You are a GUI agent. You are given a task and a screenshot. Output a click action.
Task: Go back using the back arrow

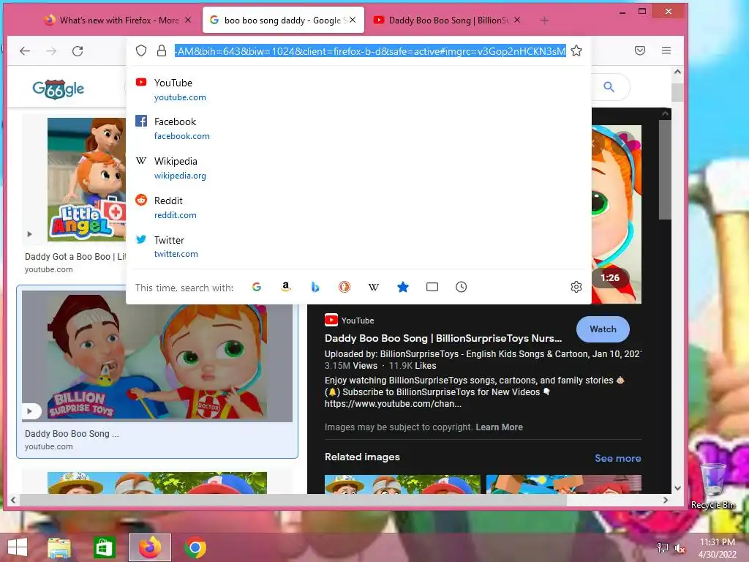click(25, 50)
